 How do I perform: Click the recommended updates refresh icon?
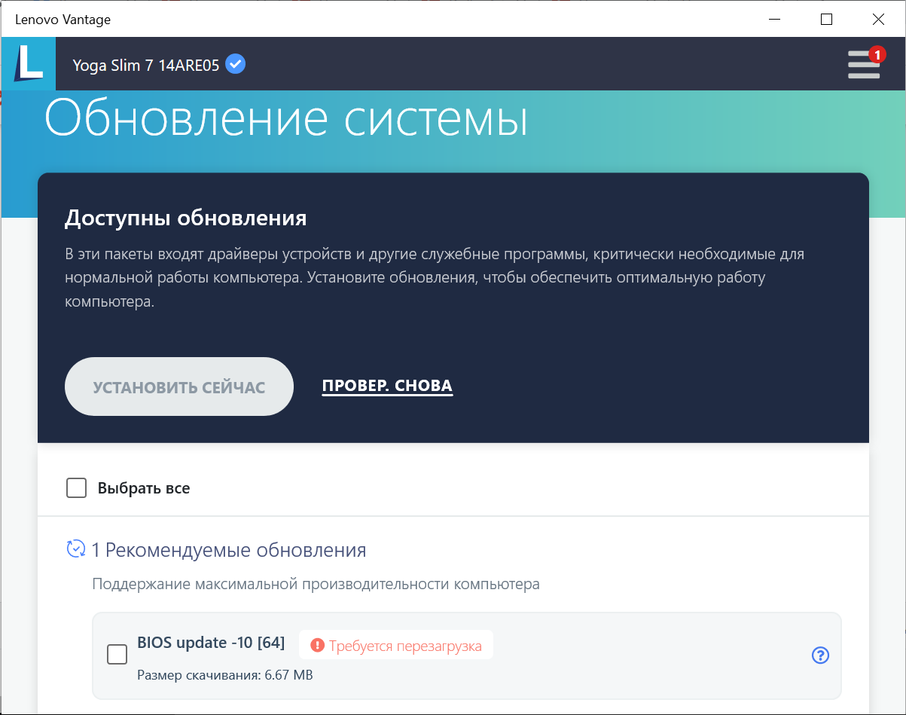coord(76,548)
